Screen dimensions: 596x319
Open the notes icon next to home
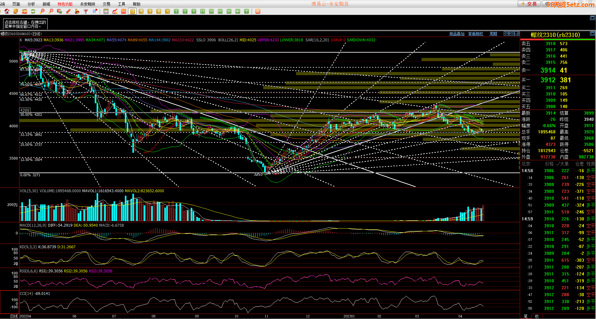(x=16, y=11)
